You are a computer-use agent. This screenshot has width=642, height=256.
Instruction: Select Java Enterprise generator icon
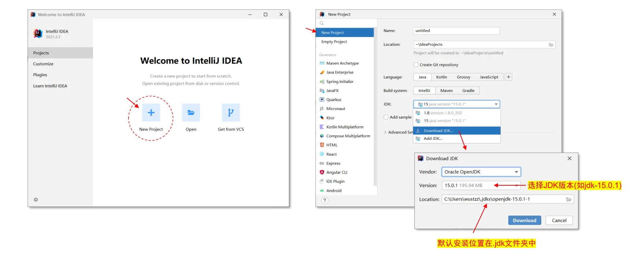pyautogui.click(x=322, y=72)
